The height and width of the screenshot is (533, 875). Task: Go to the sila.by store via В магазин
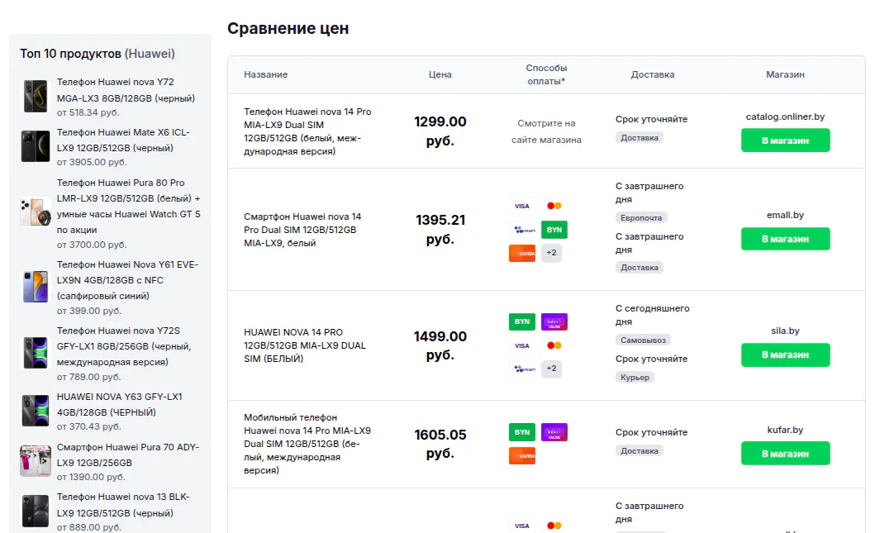pos(785,355)
